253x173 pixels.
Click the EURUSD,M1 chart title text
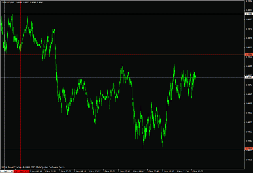(8, 2)
